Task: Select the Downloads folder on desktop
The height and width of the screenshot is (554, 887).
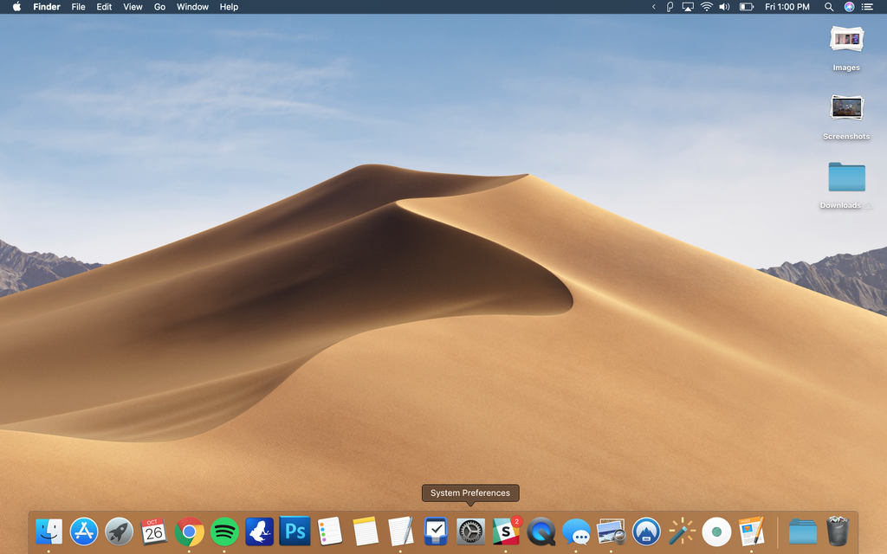Action: pyautogui.click(x=846, y=177)
